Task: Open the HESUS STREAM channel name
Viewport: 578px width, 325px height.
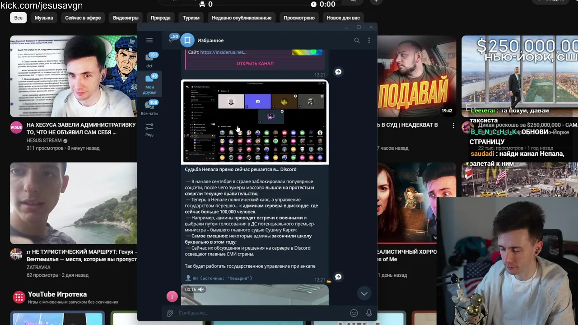Action: [x=44, y=140]
